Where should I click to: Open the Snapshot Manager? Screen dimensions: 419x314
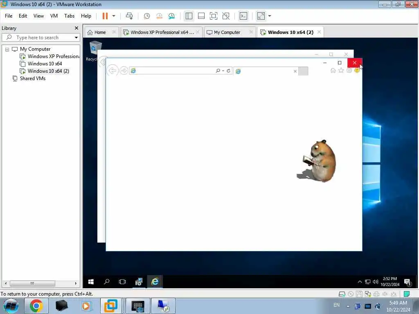coord(171,16)
